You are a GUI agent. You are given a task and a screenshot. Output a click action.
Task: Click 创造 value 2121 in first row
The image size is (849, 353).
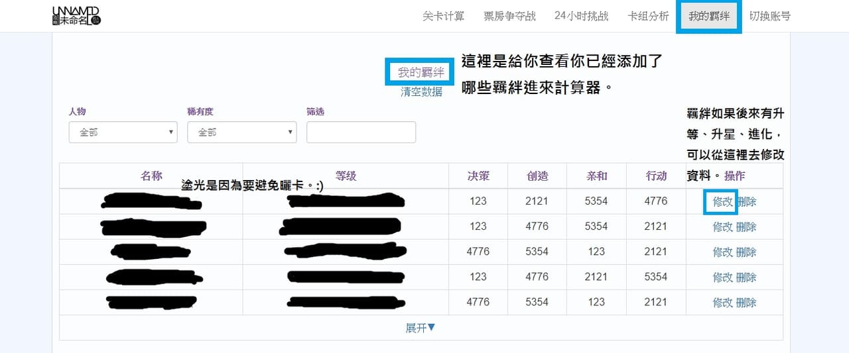point(537,201)
